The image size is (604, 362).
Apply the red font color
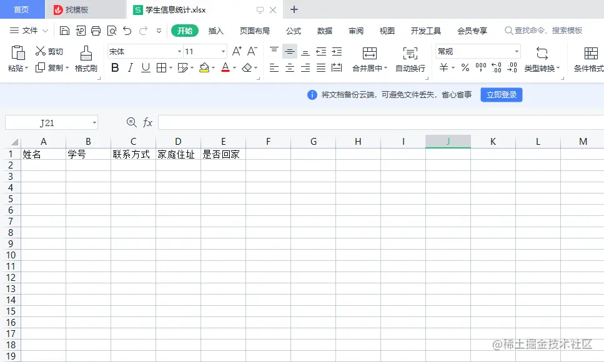225,68
